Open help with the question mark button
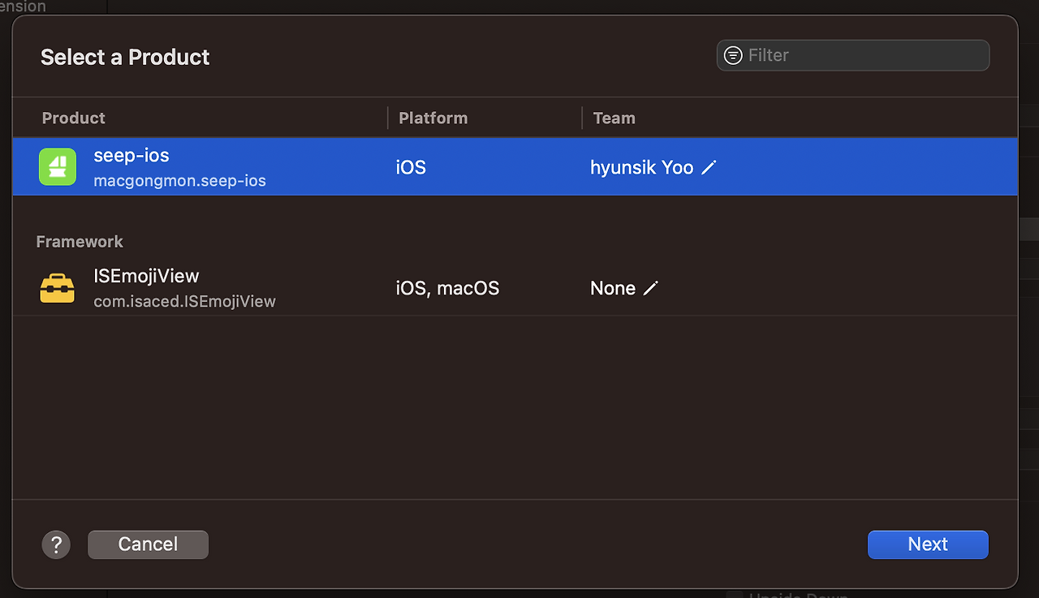Screen dimensions: 1039x598 56,544
